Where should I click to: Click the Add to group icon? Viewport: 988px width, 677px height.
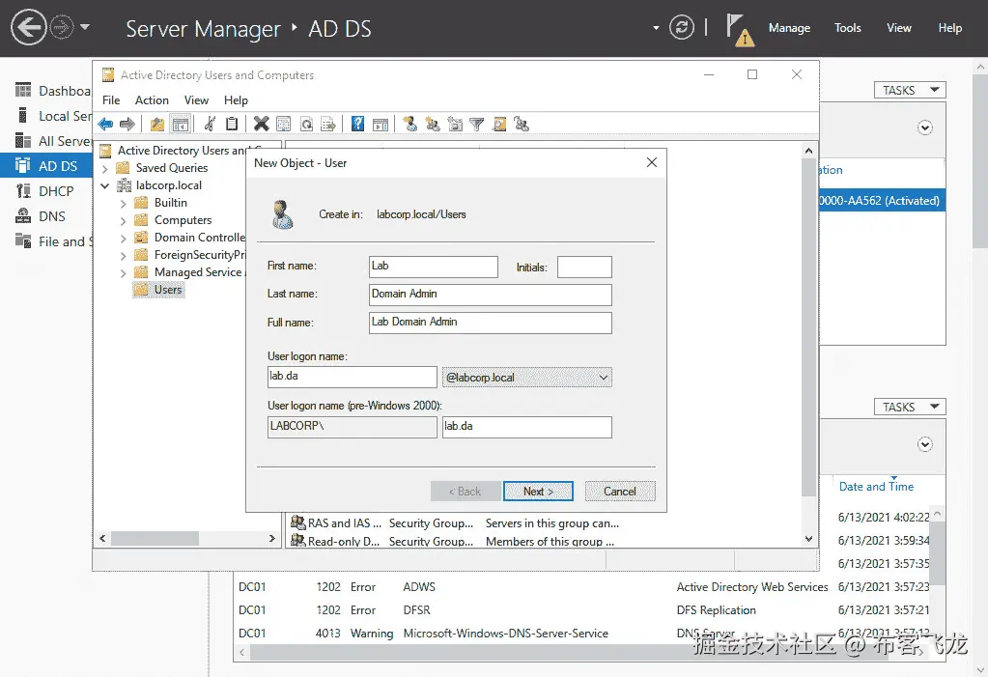tap(522, 125)
